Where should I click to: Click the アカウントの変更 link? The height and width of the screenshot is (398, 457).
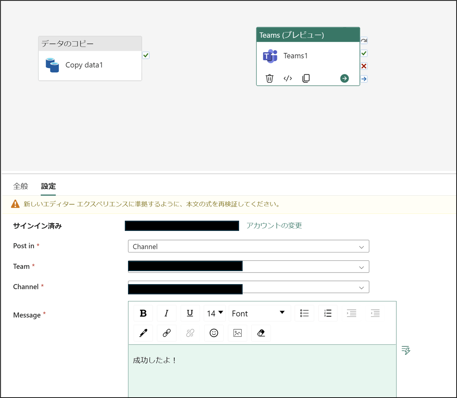274,226
